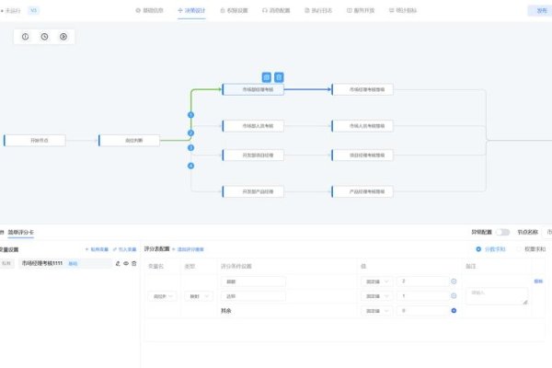The height and width of the screenshot is (368, 552).
Task: Click the score value field showing 1
Action: (423, 296)
